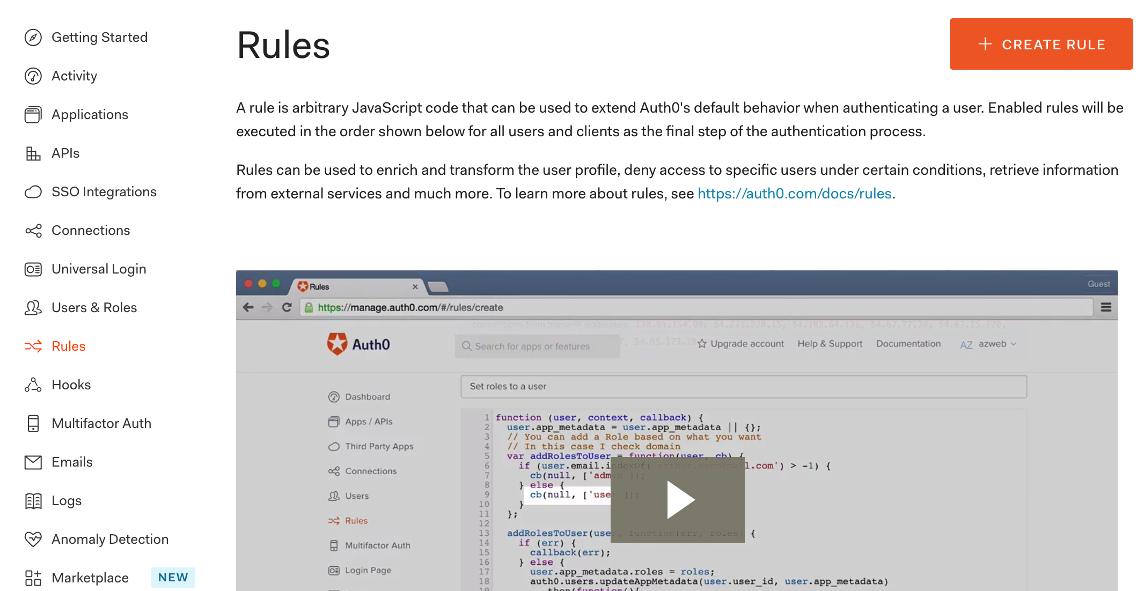Viewport: 1144px width, 591px height.
Task: Open Users & Roles
Action: point(94,307)
